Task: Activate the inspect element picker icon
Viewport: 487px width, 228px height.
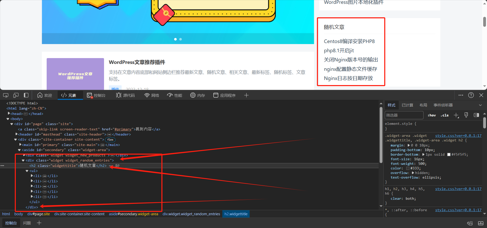Action: pos(6,95)
